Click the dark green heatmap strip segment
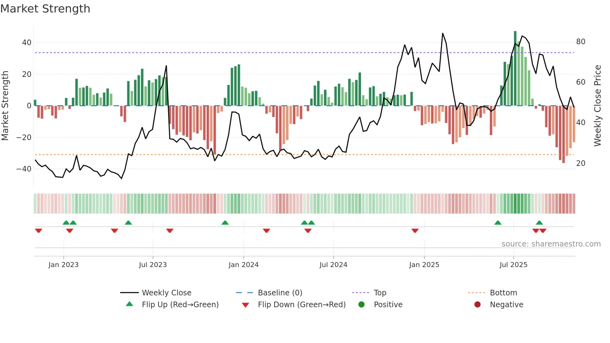Viewport: 610px width, 343px height. pyautogui.click(x=515, y=204)
